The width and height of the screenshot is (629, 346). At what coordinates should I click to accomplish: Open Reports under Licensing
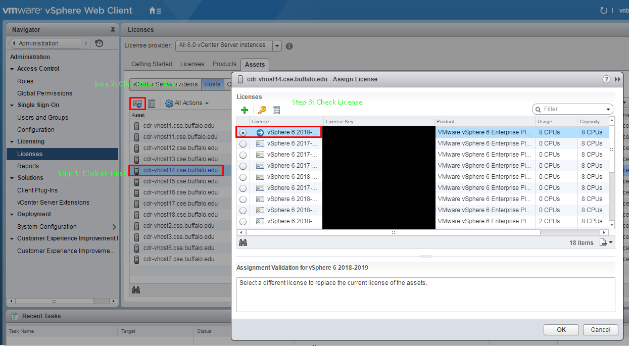point(28,166)
